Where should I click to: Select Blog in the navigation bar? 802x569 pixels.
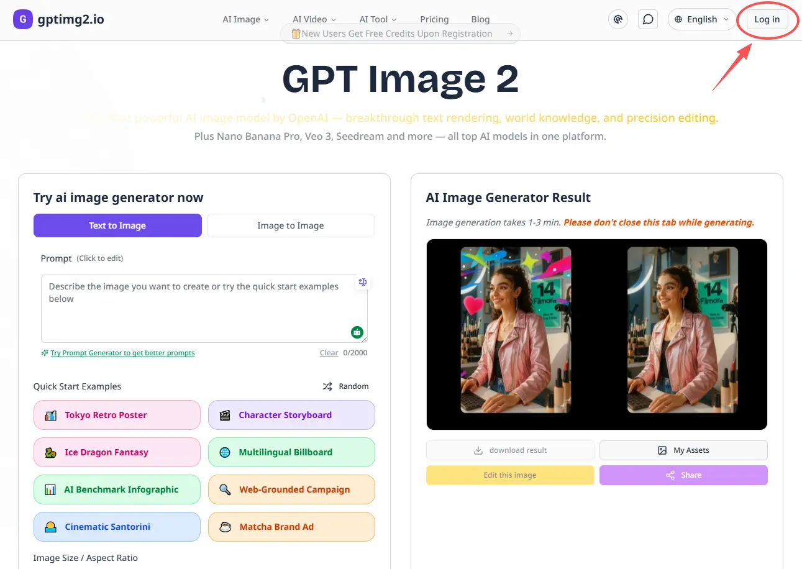pyautogui.click(x=480, y=19)
